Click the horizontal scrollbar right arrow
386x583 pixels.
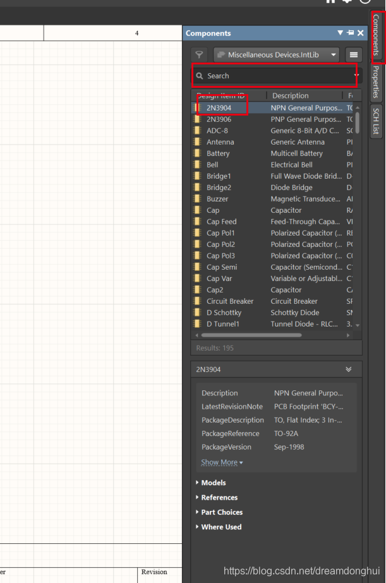(348, 335)
